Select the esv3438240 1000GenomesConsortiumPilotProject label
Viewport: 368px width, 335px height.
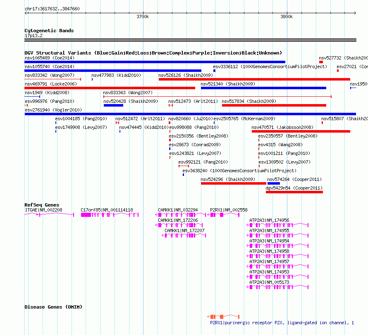pos(239,171)
